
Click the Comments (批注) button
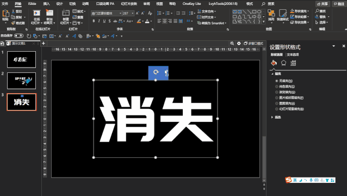pyautogui.click(x=339, y=4)
